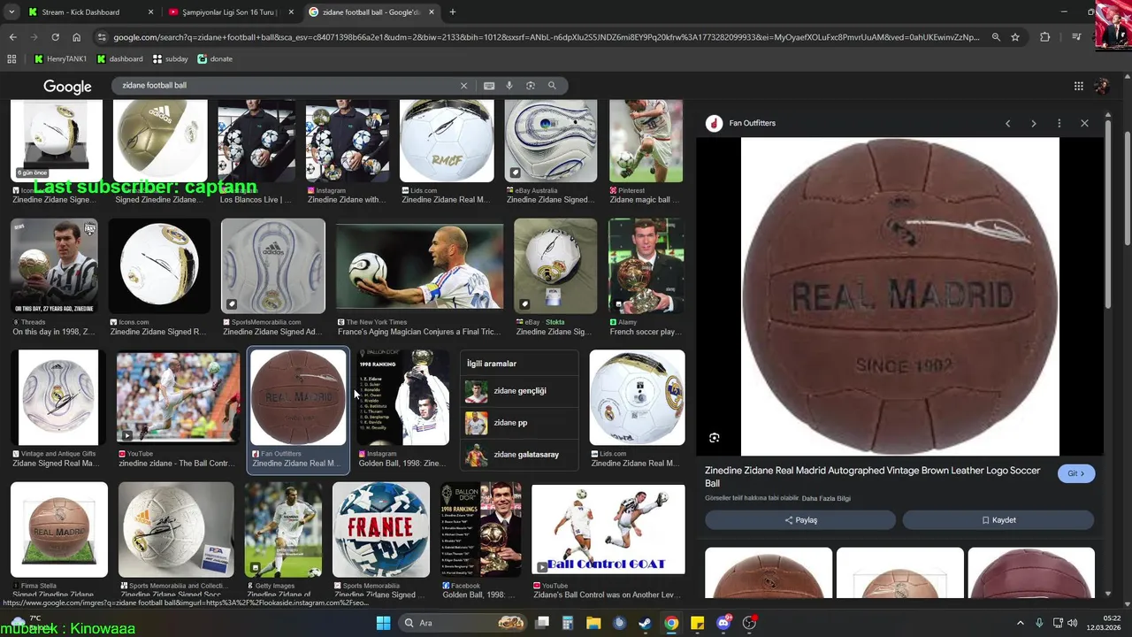Open the Ball Control GOAT video thumbnail
Viewport: 1132px width, 637px height.
(x=608, y=530)
